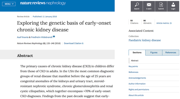Open the Rights and permissions link
Screen dimensions: 180x99
(x=139, y=90)
